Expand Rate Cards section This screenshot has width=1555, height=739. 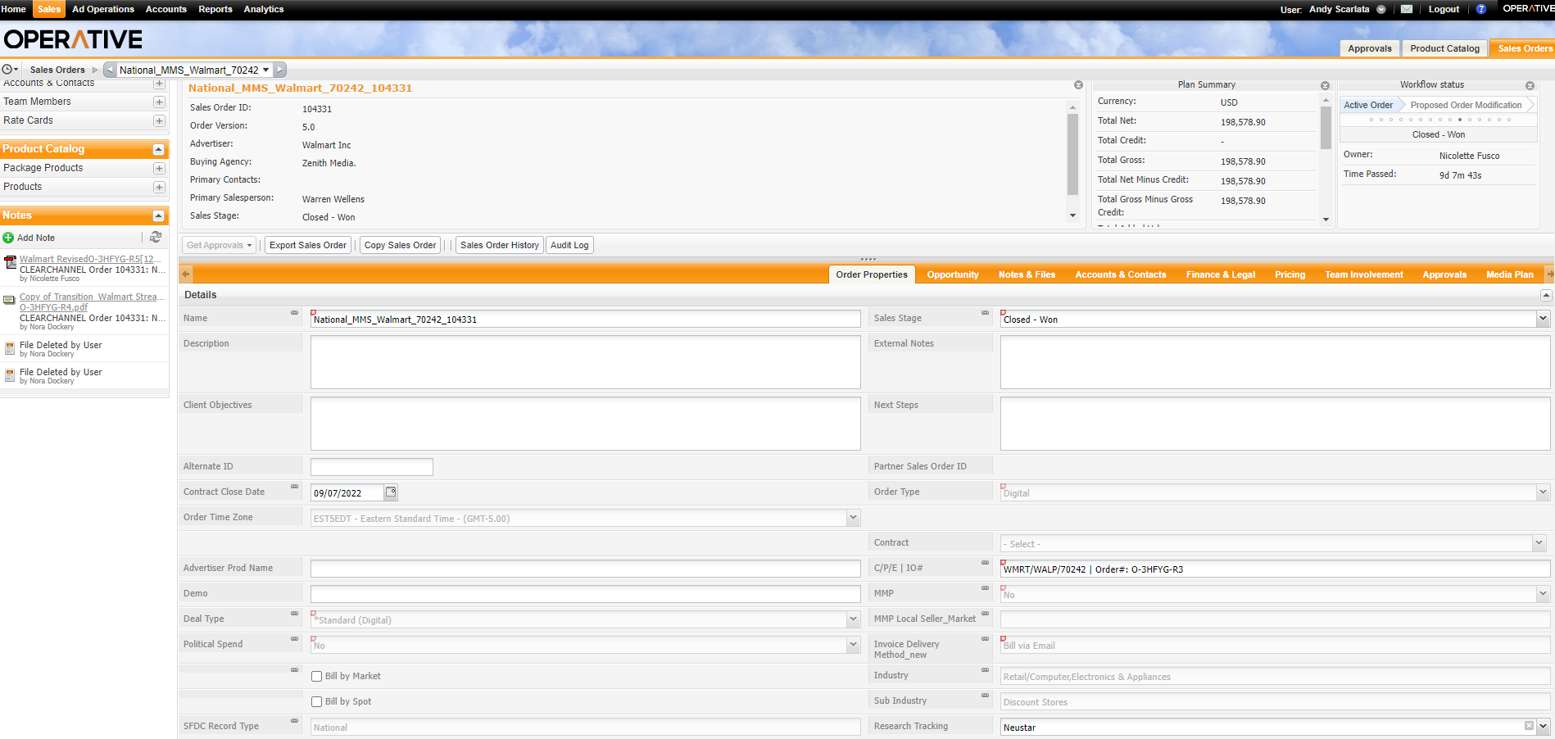pos(159,120)
